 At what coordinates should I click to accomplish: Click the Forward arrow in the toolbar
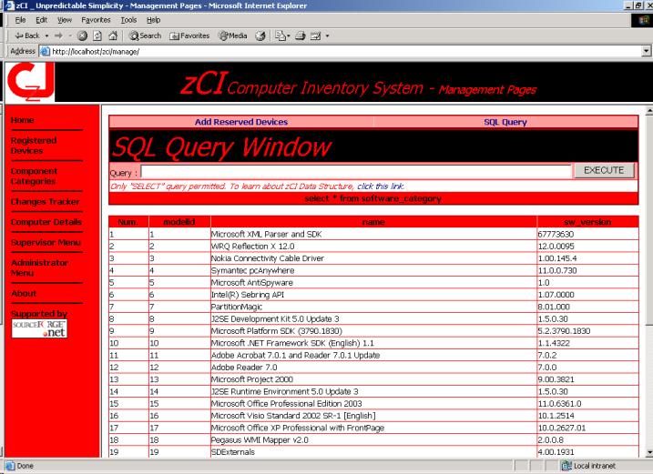click(58, 35)
